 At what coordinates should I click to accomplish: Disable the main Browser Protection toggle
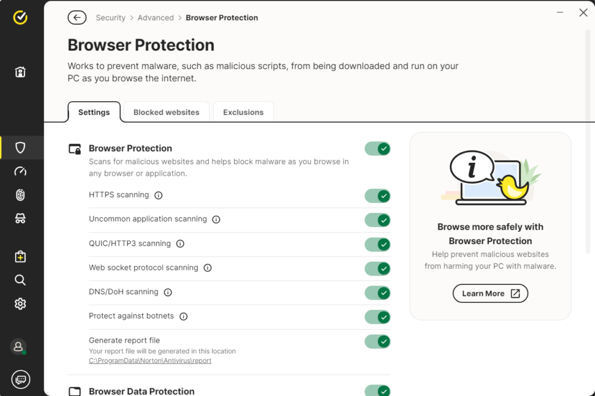(x=378, y=149)
